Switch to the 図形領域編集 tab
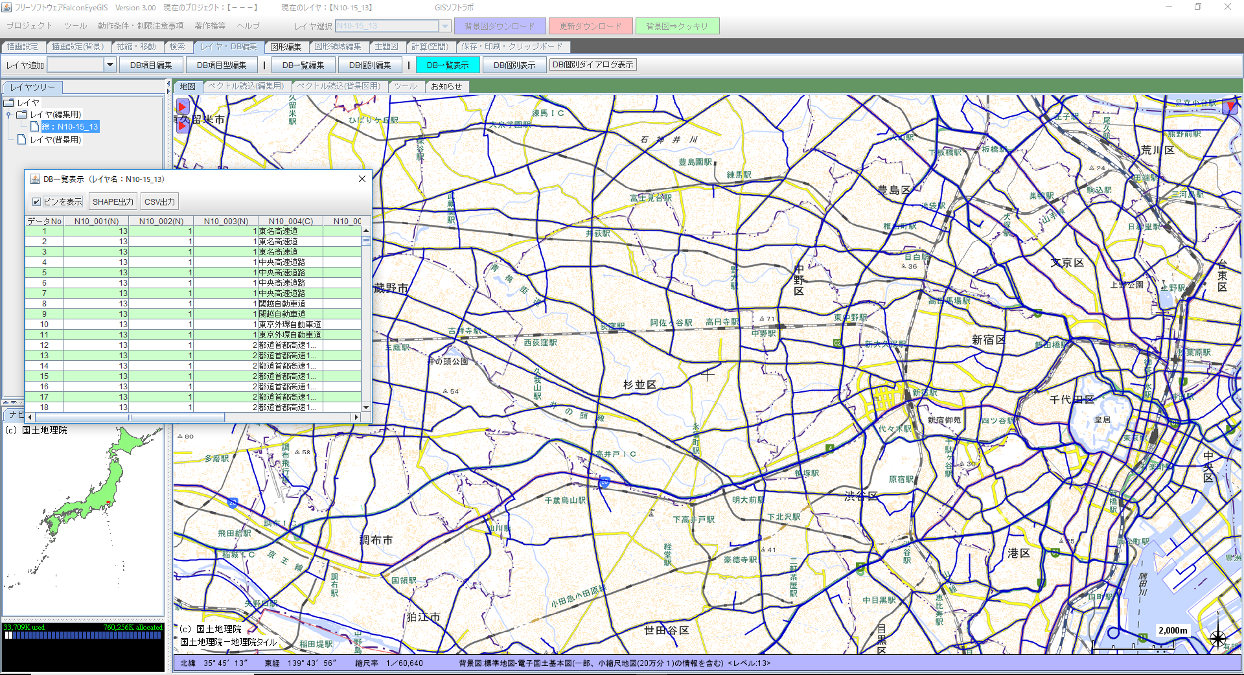Screen dimensions: 1244x675 pos(338,47)
